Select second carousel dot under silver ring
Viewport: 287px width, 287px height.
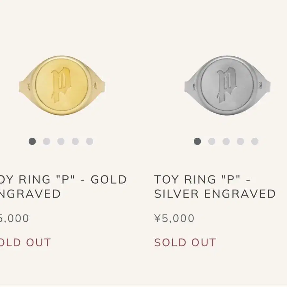212,141
